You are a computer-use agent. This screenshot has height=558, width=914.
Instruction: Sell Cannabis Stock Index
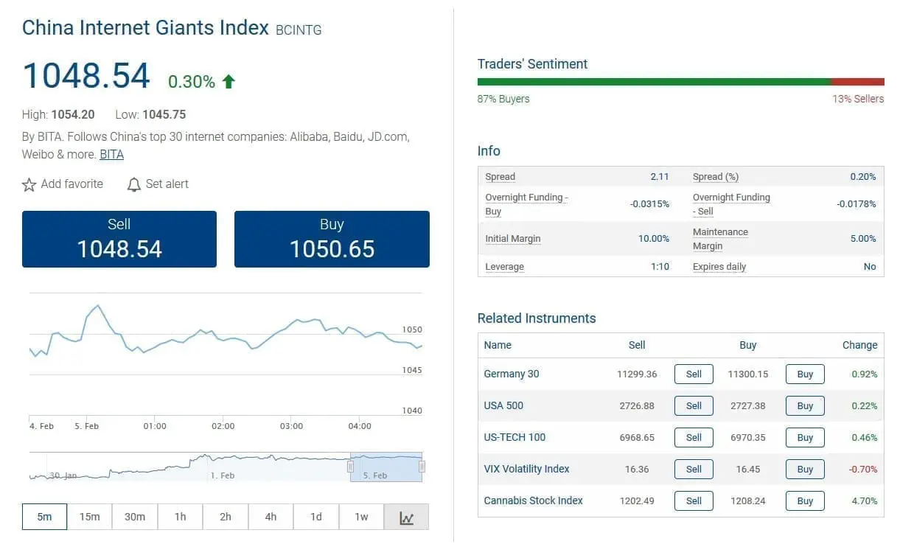coord(693,501)
